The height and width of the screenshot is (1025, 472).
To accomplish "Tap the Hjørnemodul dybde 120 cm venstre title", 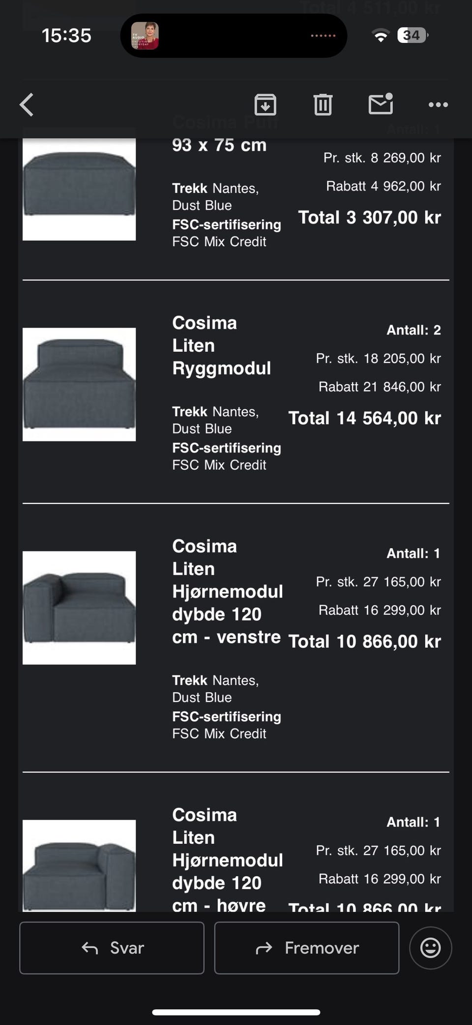I will (x=227, y=592).
